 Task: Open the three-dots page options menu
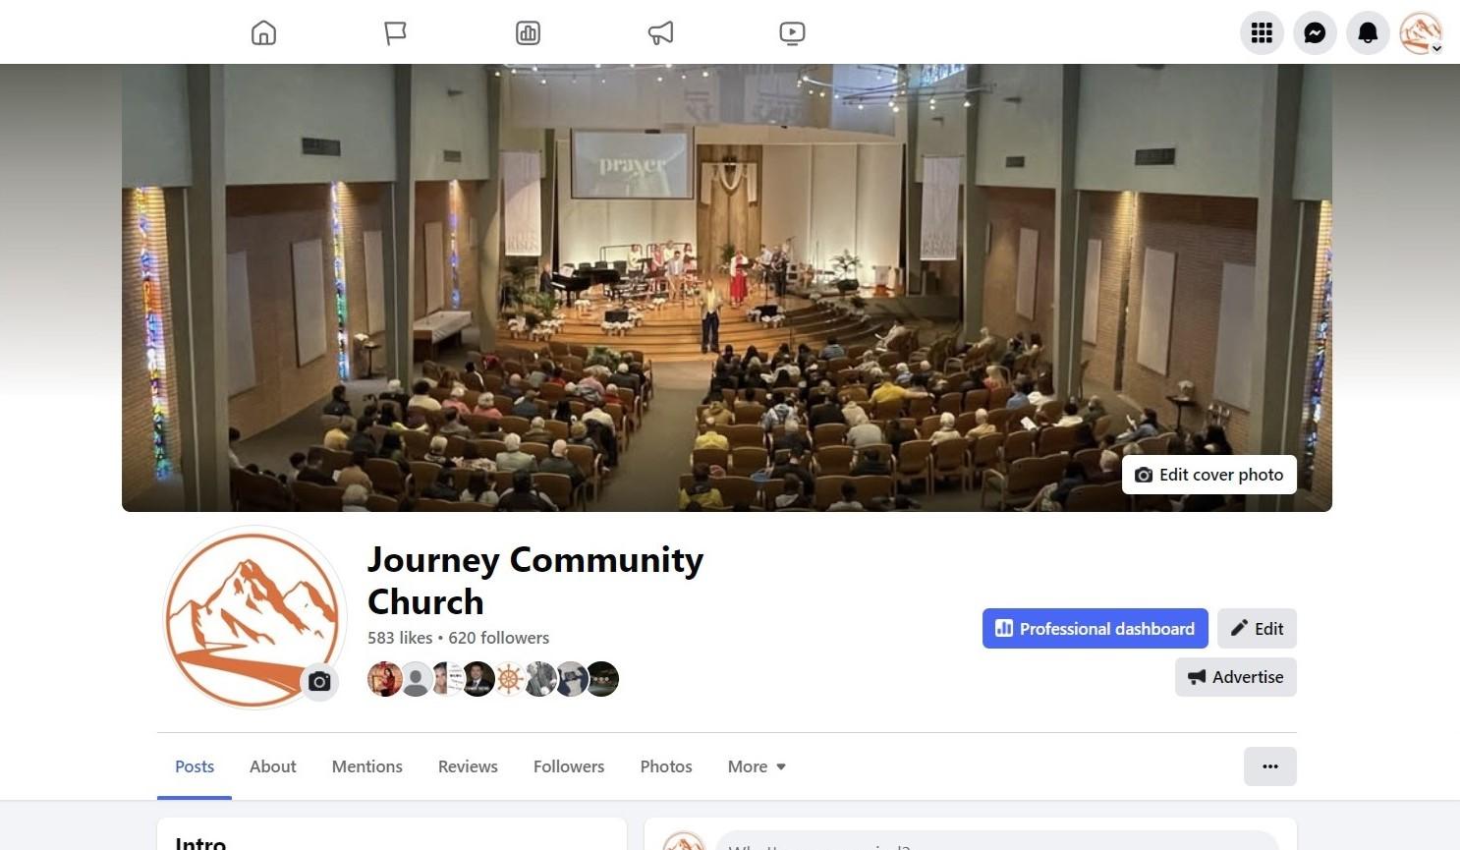[x=1269, y=766]
